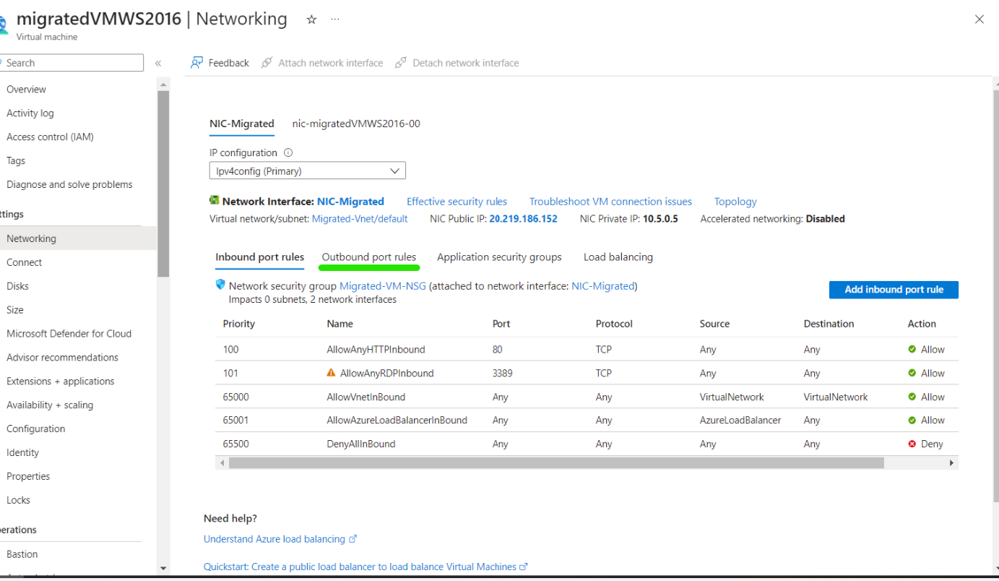999x581 pixels.
Task: Click the red Deny icon for DenyAllInBound
Action: [x=912, y=444]
